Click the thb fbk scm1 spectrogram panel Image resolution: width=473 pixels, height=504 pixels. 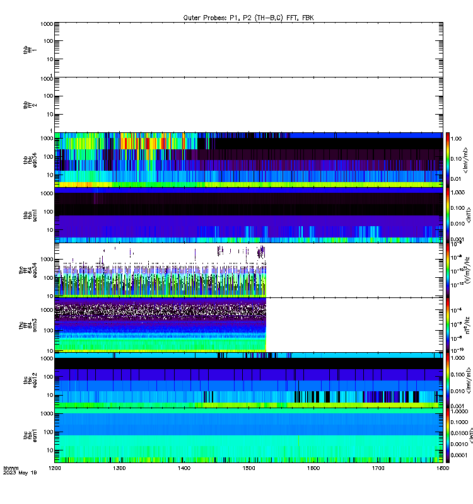click(x=248, y=215)
